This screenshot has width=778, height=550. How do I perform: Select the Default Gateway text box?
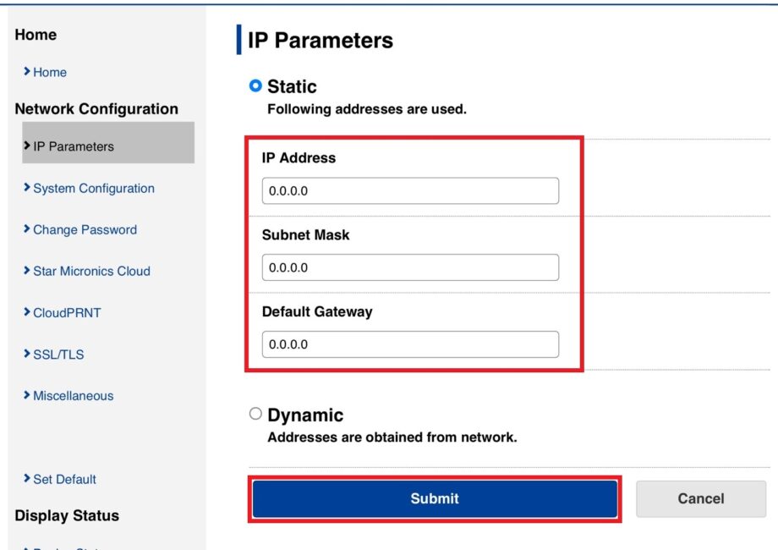[x=410, y=344]
